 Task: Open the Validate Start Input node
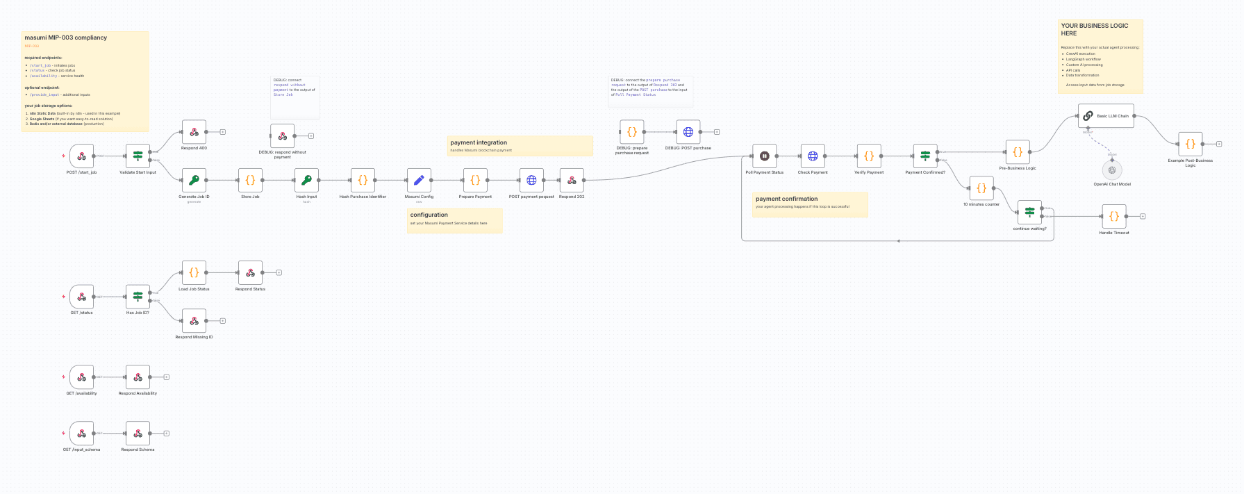click(138, 156)
